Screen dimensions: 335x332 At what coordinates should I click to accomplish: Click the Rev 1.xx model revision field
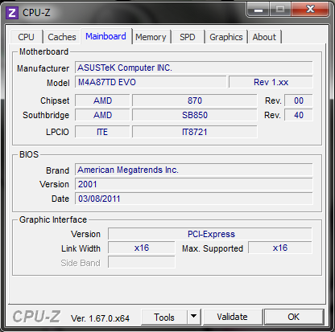[x=271, y=82]
